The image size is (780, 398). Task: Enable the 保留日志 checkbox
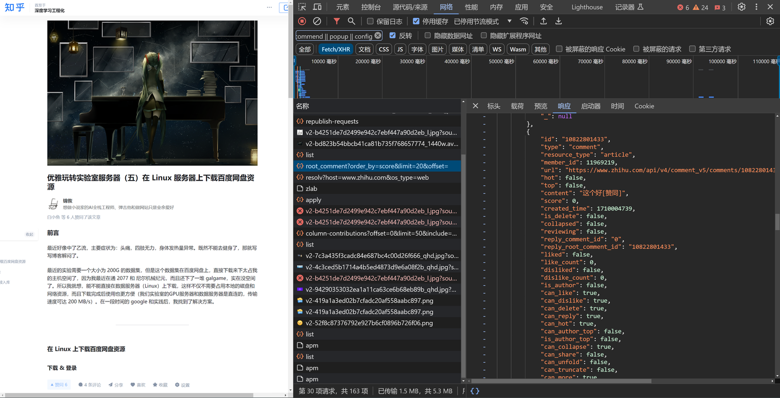click(x=370, y=21)
